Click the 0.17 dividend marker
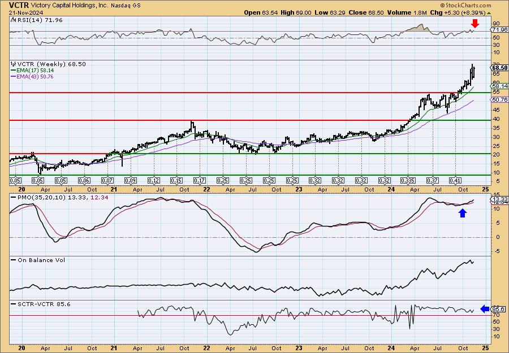Viewport: 509px width, 353px height. (200, 181)
